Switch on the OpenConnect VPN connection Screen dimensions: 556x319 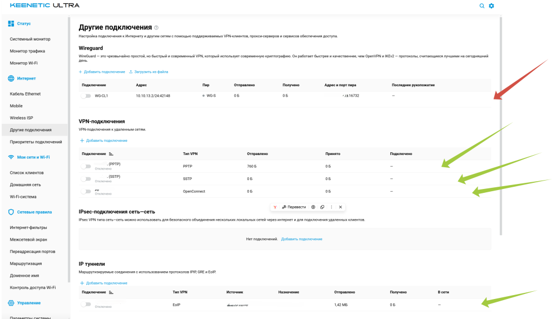tap(86, 191)
